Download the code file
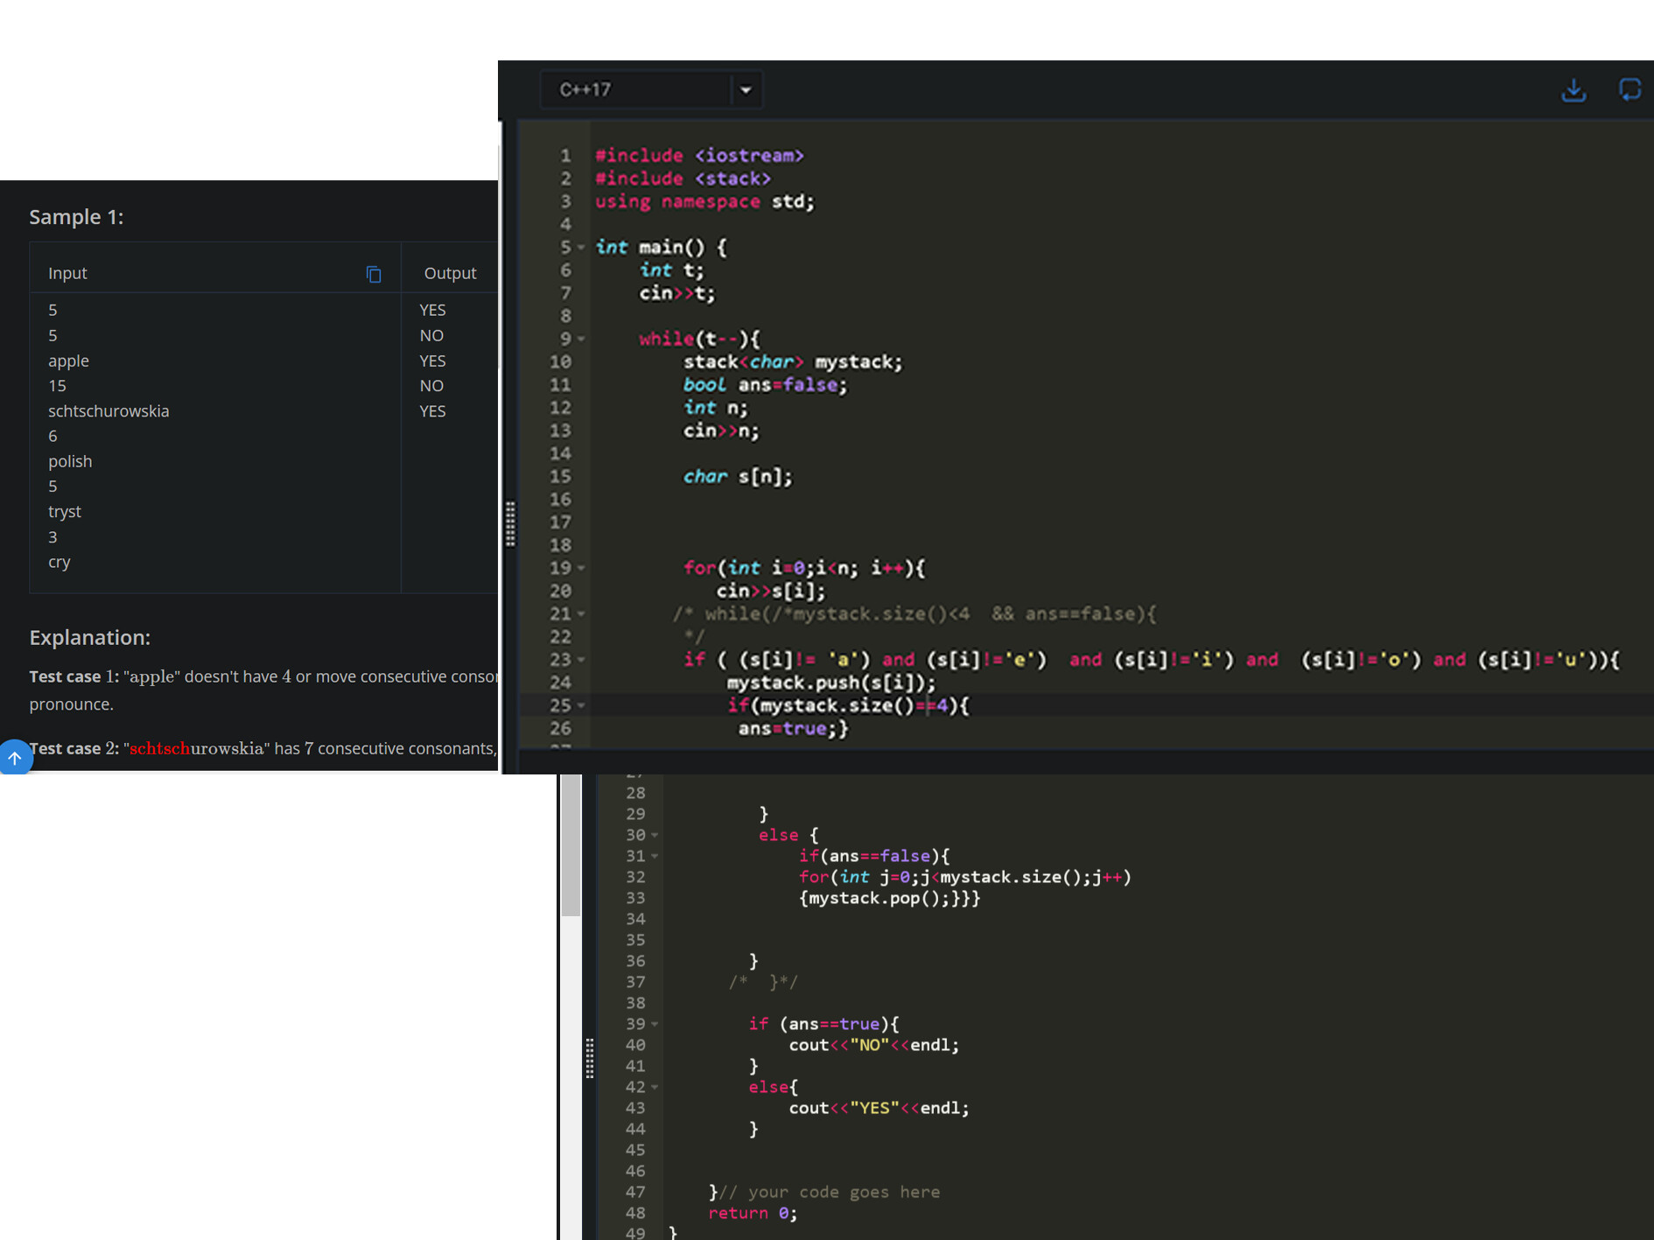 (1573, 90)
